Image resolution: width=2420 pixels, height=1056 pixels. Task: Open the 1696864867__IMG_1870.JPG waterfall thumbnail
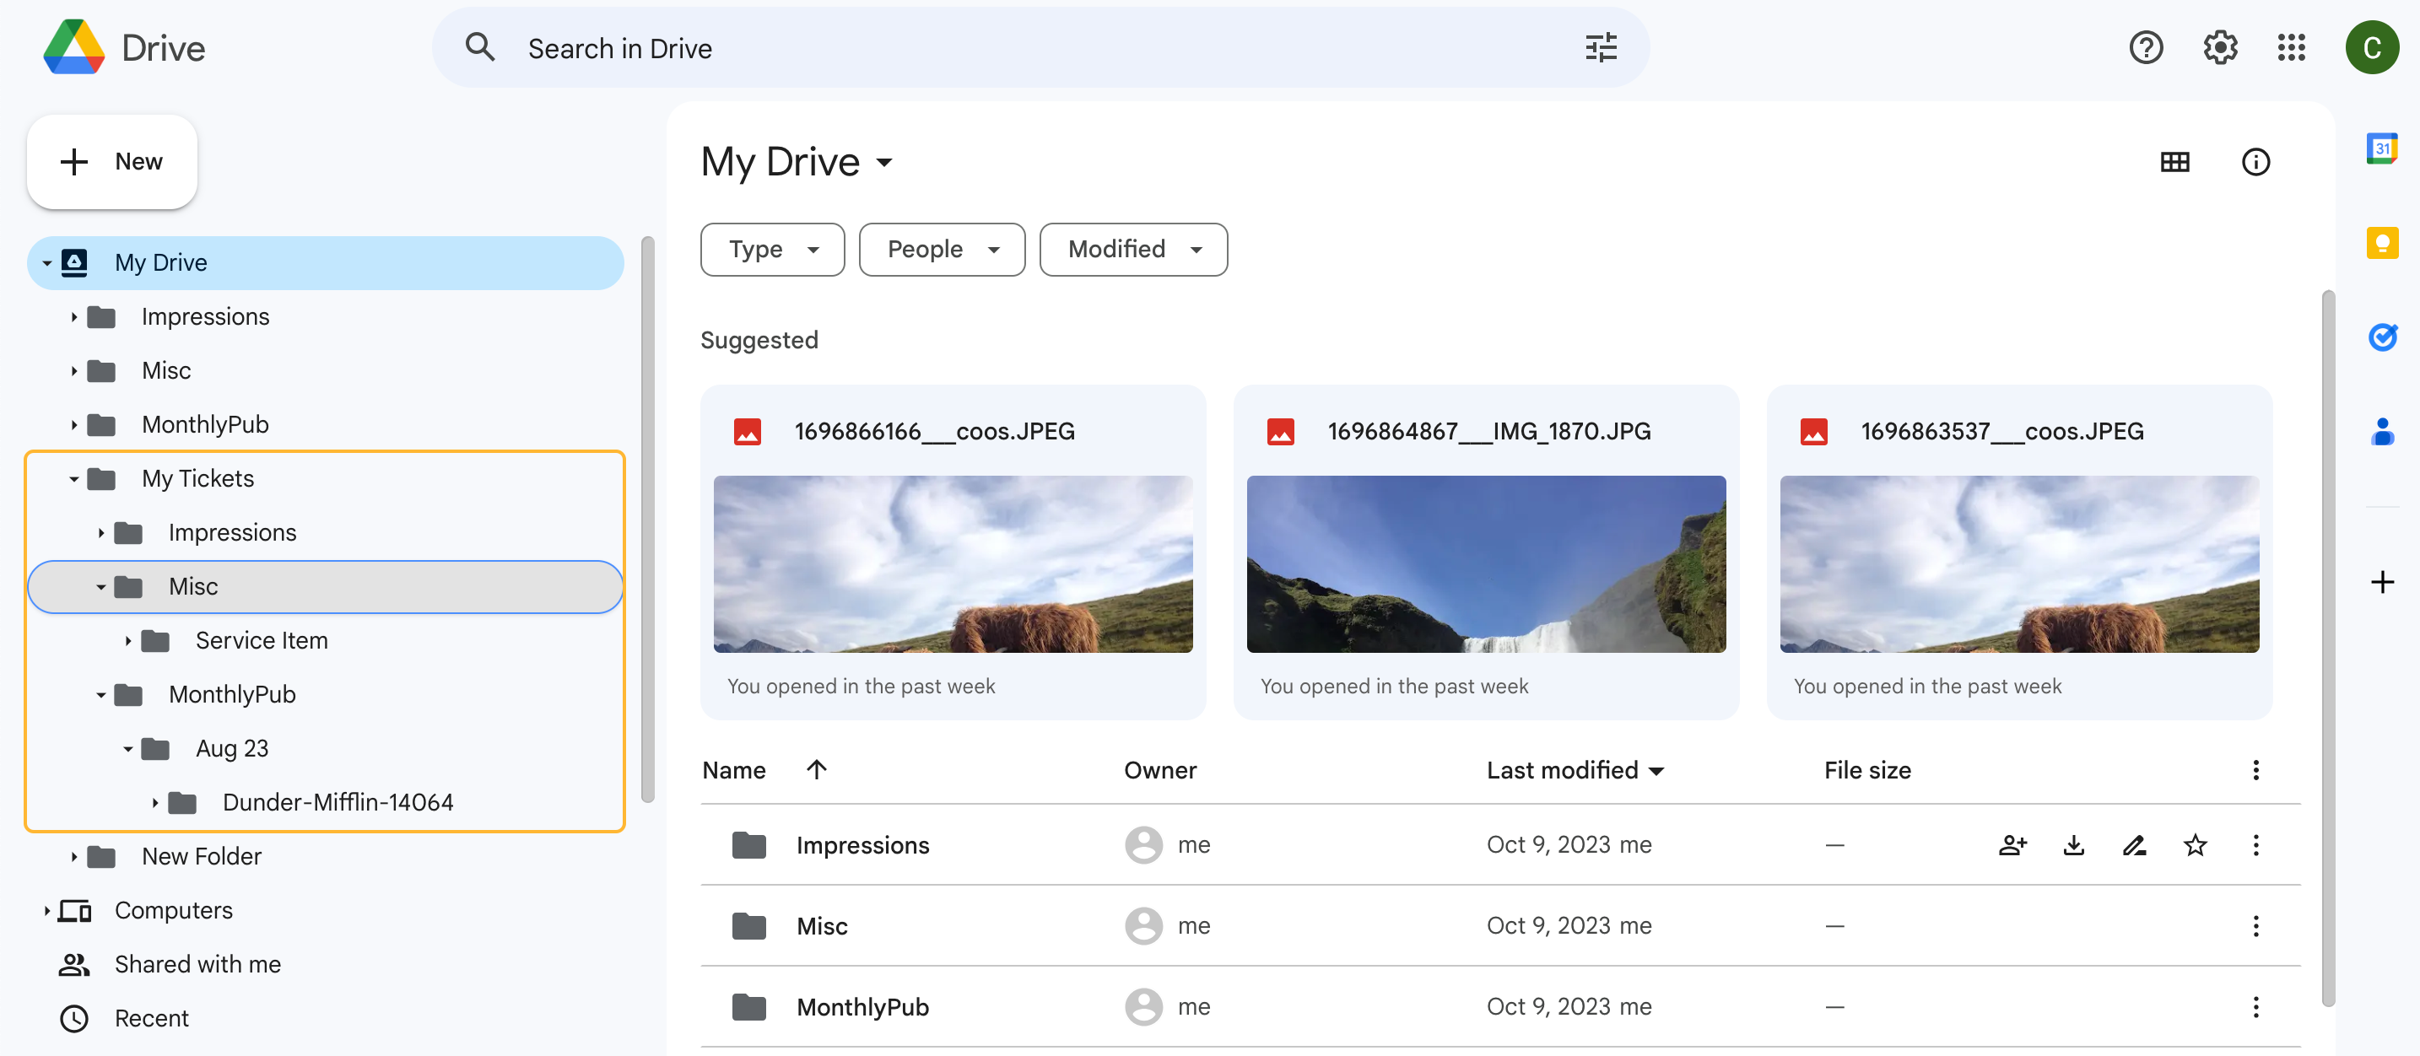(x=1485, y=564)
